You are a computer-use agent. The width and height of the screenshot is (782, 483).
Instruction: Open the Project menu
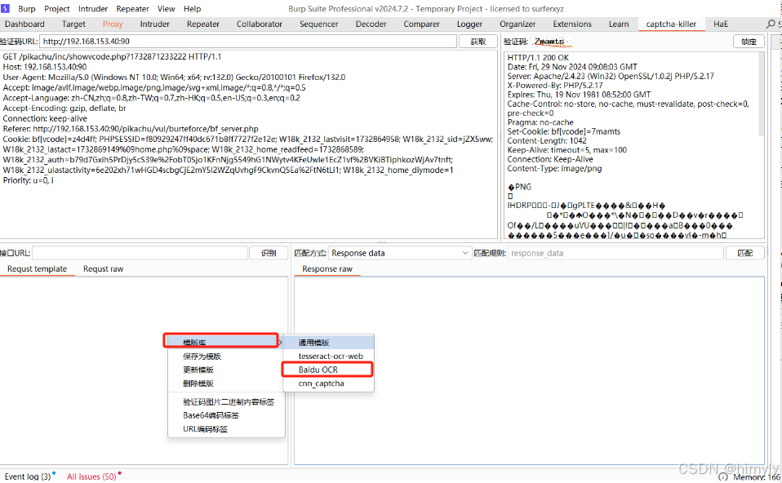(57, 9)
